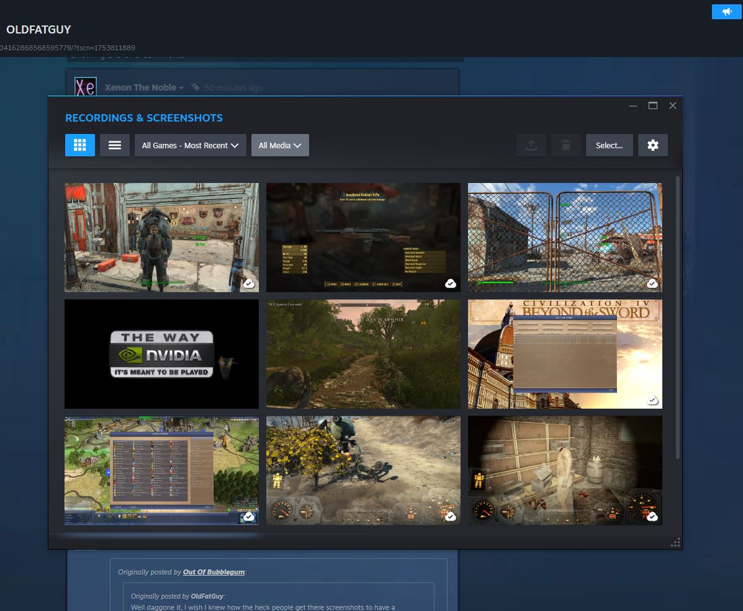Click the trash delete icon button
This screenshot has height=611, width=743.
click(565, 145)
